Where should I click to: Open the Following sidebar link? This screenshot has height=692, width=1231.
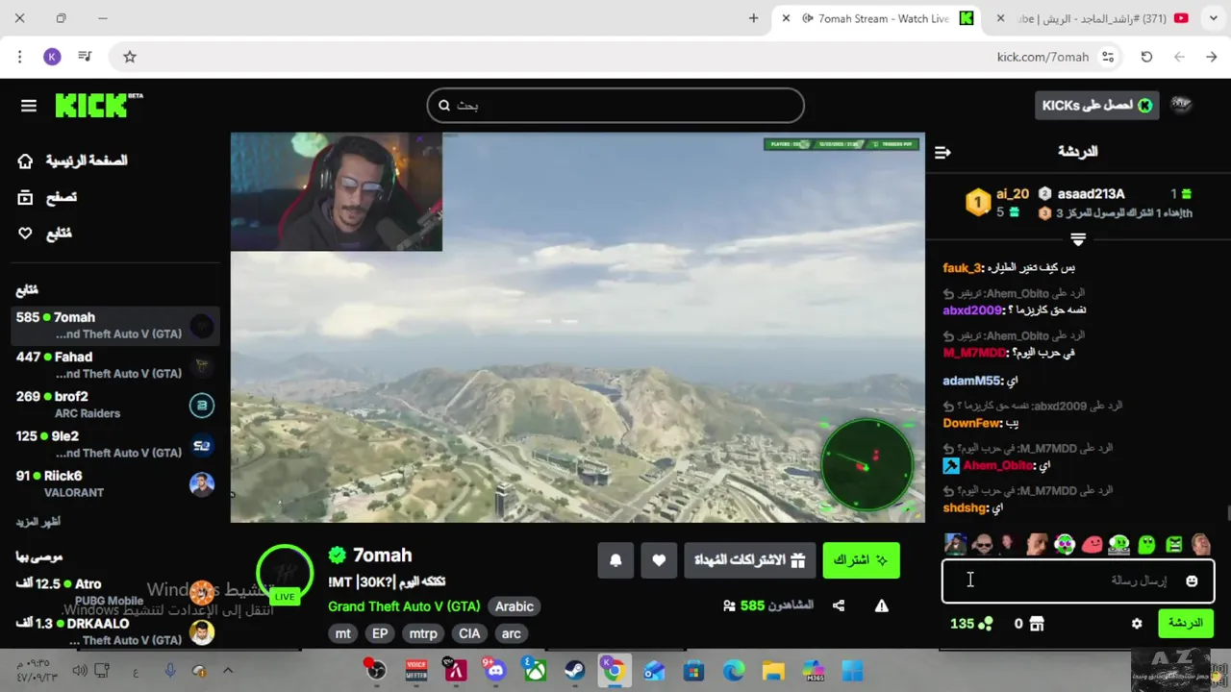tap(45, 234)
